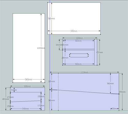Screen dimensions: 128x114
Task: Select the 930mm dimension label
Action: [x=74, y=31]
